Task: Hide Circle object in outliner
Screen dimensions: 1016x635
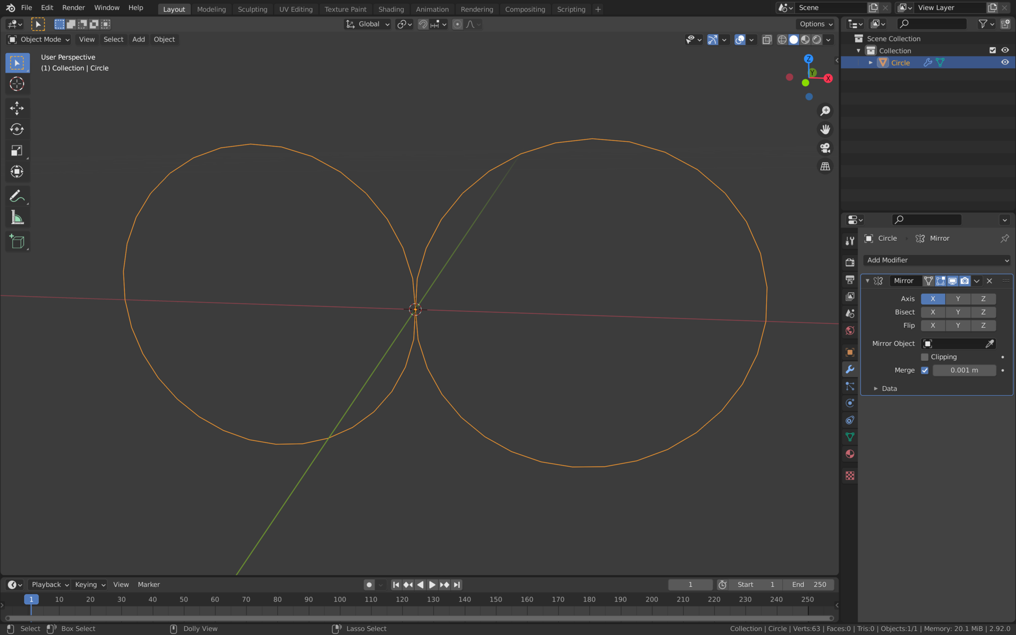Action: tap(1005, 62)
